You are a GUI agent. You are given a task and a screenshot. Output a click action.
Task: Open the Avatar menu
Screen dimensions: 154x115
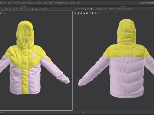click(x=23, y=3)
